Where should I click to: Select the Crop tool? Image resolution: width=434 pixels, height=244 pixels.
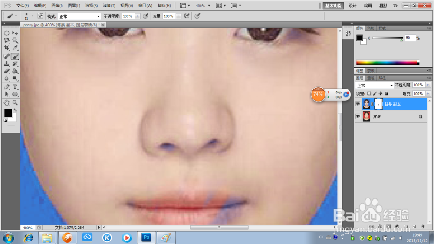tap(7, 48)
